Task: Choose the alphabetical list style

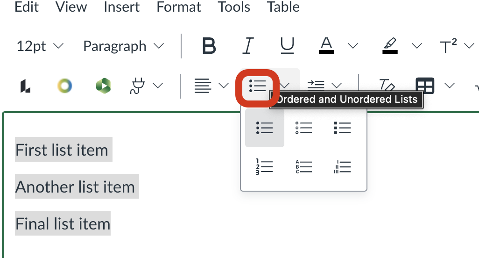Action: pyautogui.click(x=303, y=166)
